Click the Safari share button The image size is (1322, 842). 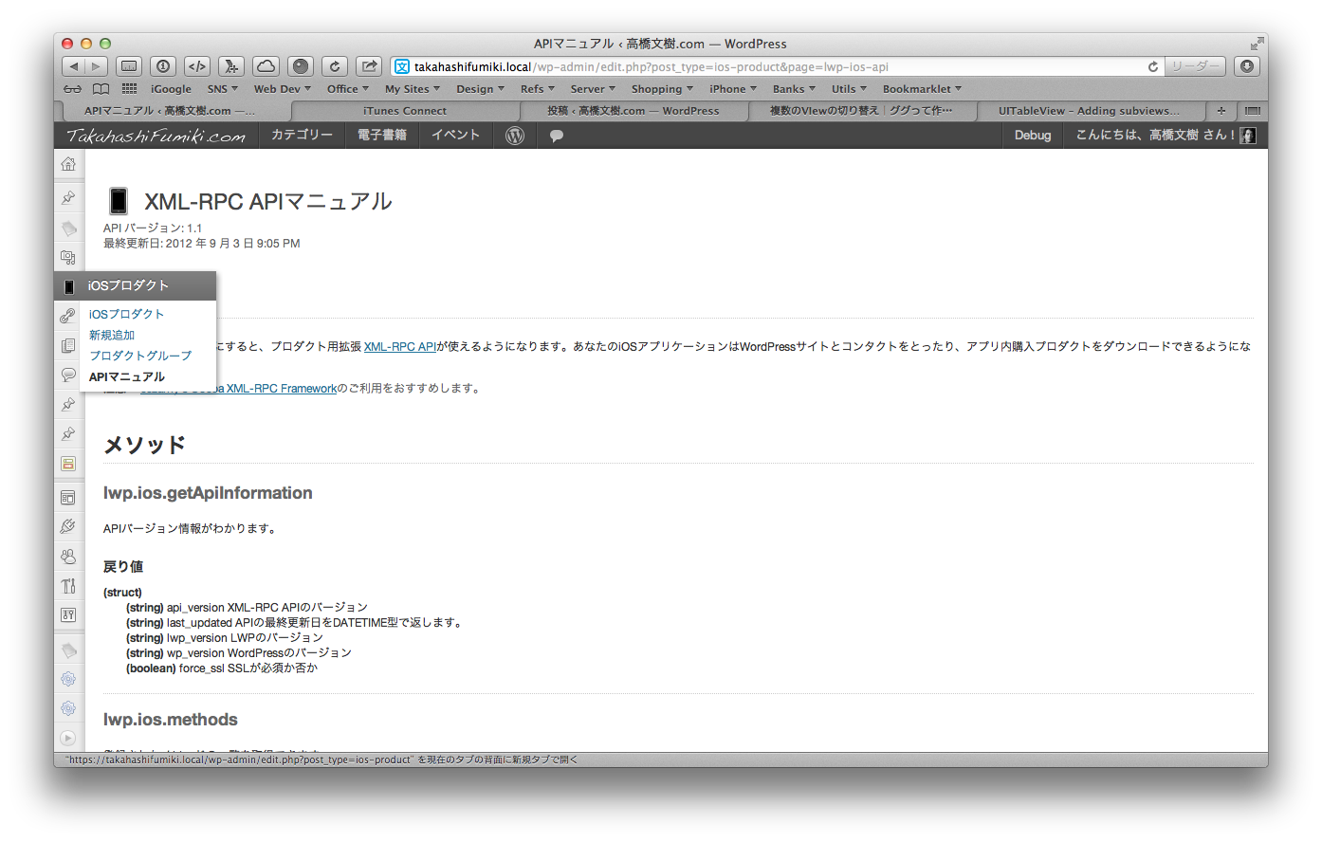pos(369,66)
